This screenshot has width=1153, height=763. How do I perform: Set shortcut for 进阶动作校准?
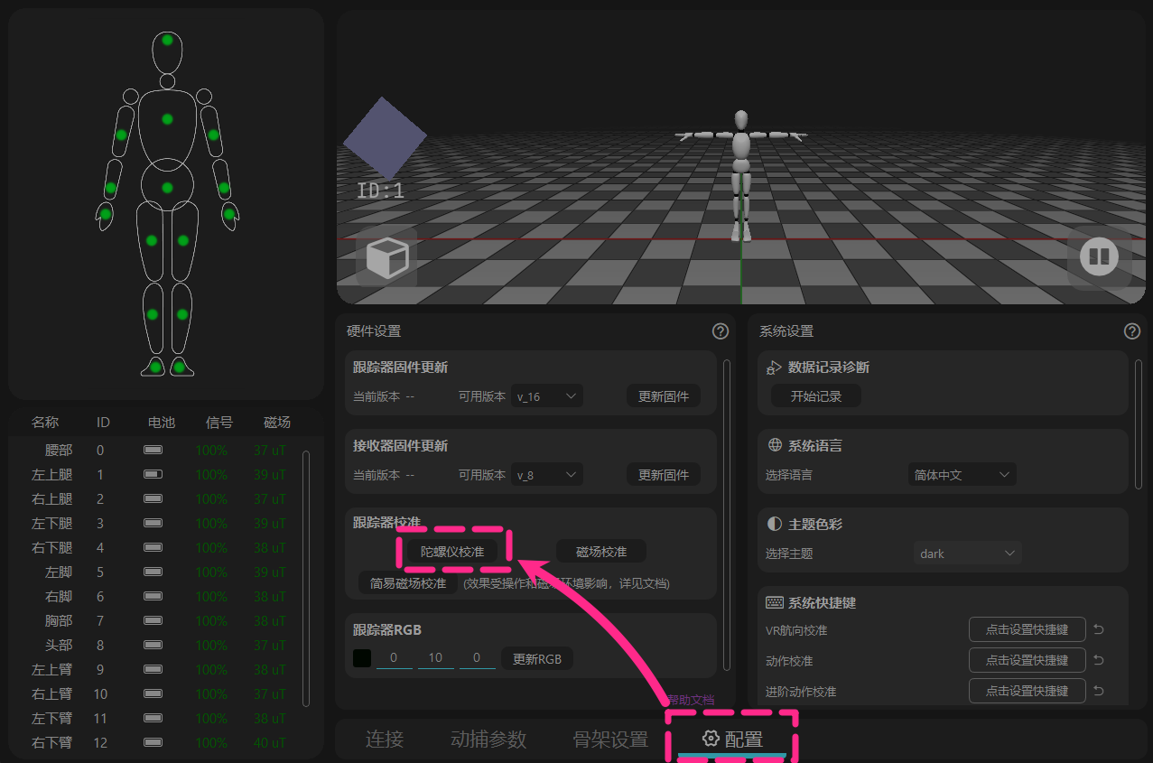(x=1027, y=691)
